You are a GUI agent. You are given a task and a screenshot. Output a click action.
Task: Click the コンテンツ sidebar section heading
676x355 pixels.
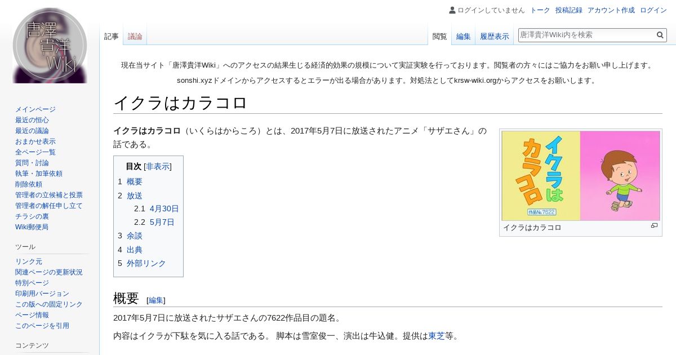[x=32, y=345]
